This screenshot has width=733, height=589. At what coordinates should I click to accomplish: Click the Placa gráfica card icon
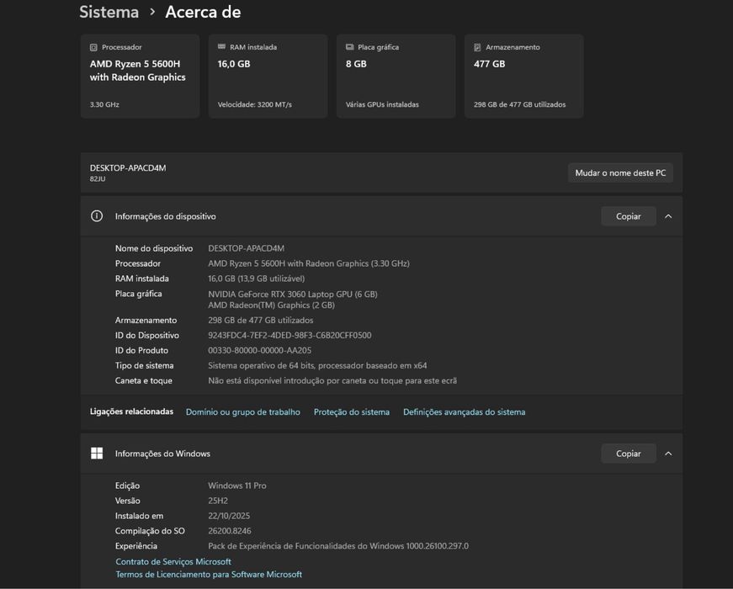[x=350, y=47]
